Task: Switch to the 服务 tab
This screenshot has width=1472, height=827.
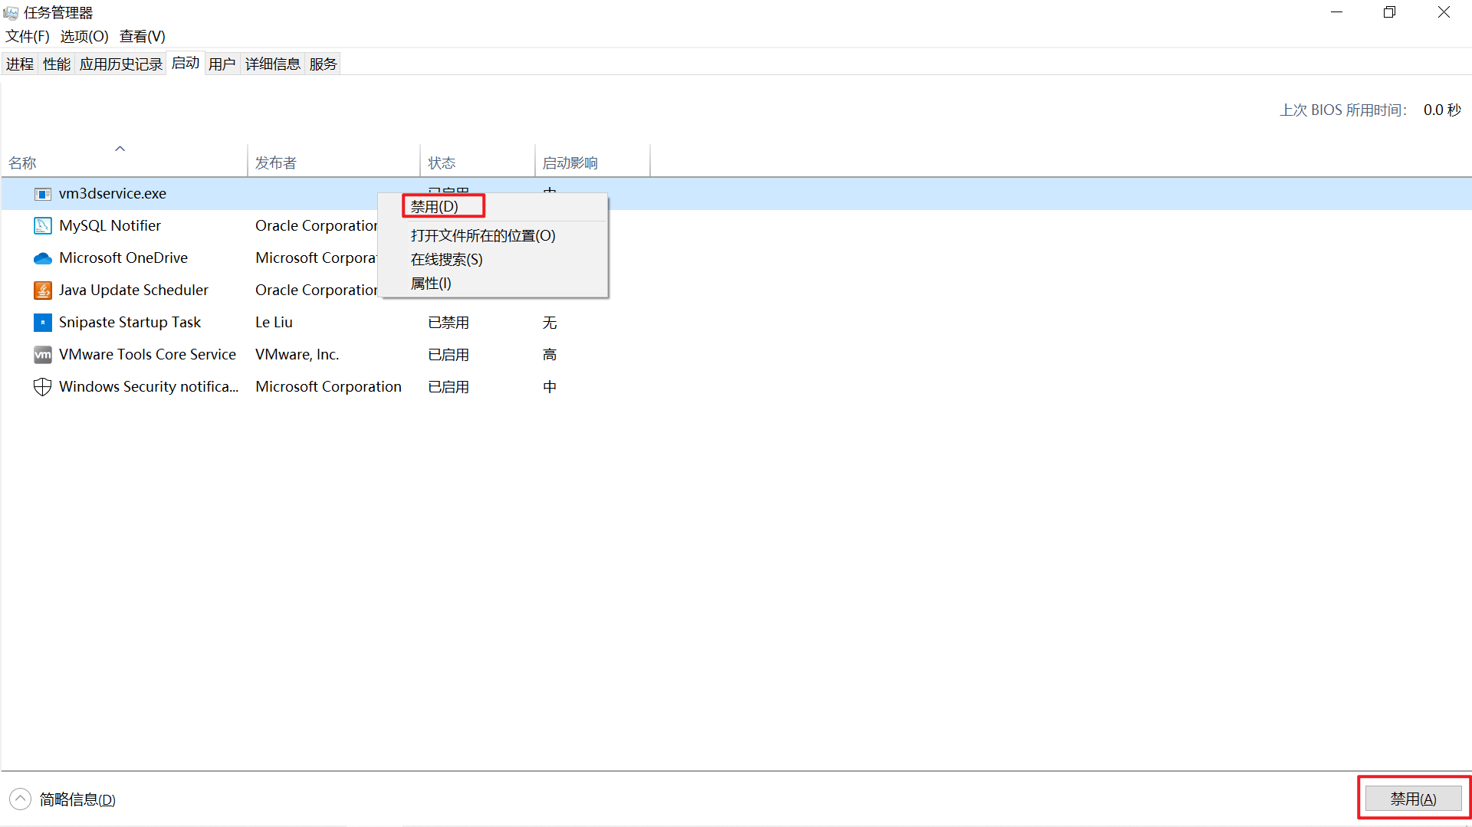Action: 324,64
